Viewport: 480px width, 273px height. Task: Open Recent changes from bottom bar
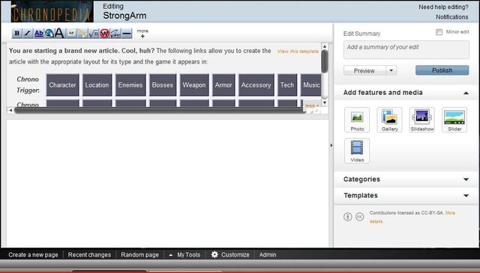pyautogui.click(x=89, y=255)
